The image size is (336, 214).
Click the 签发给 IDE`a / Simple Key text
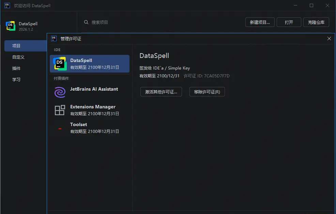point(165,68)
